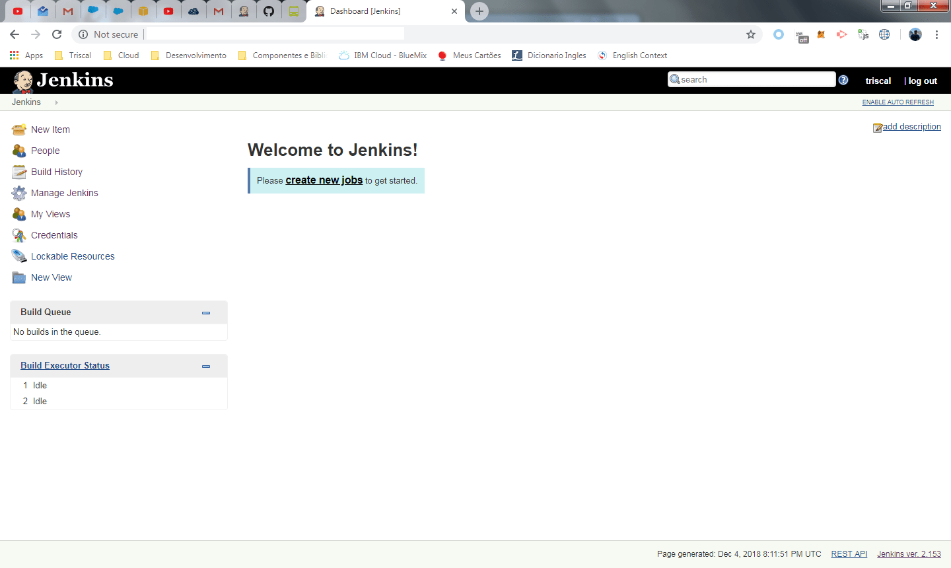
Task: Click the add description notepad icon
Action: tap(878, 127)
